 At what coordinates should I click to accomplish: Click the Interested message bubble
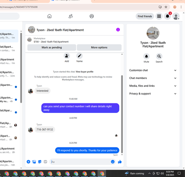42,91
